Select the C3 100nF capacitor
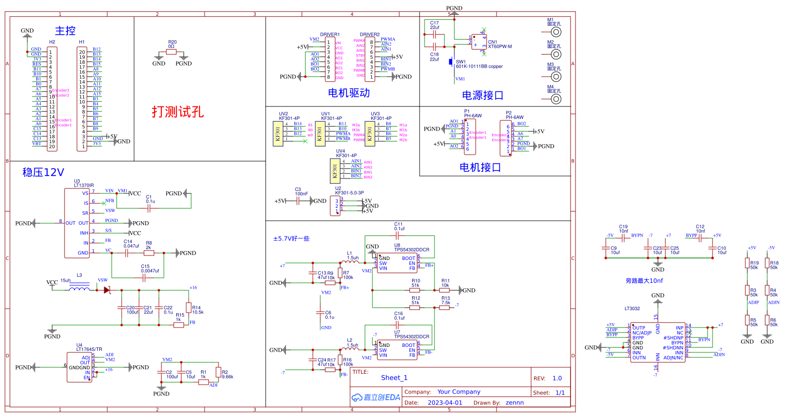 click(x=298, y=201)
